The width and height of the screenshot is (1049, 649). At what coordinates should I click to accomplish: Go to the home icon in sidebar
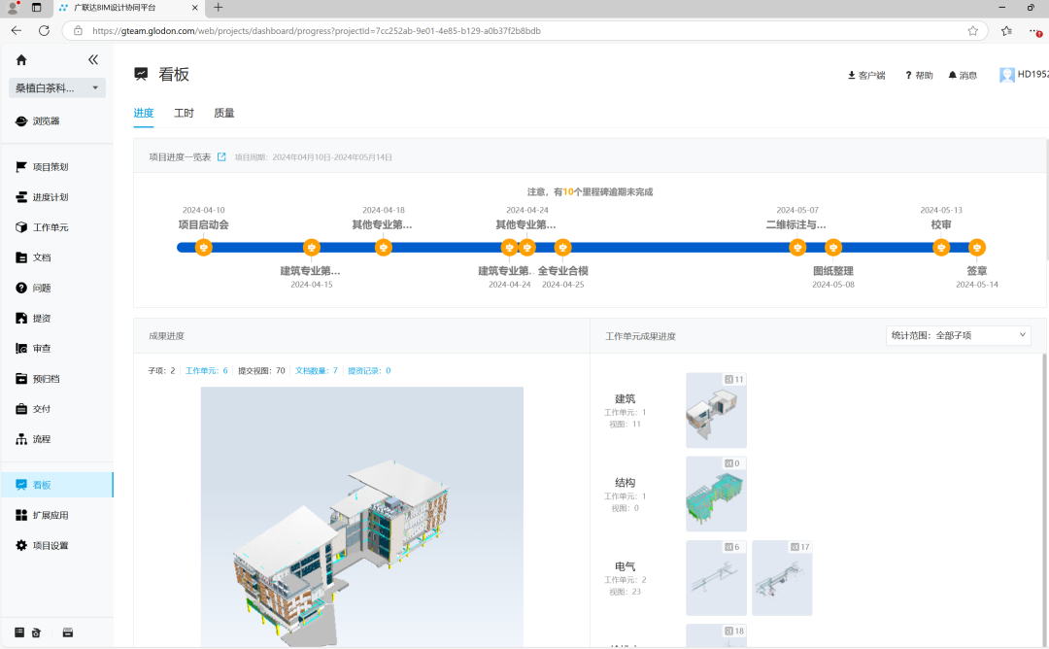21,60
